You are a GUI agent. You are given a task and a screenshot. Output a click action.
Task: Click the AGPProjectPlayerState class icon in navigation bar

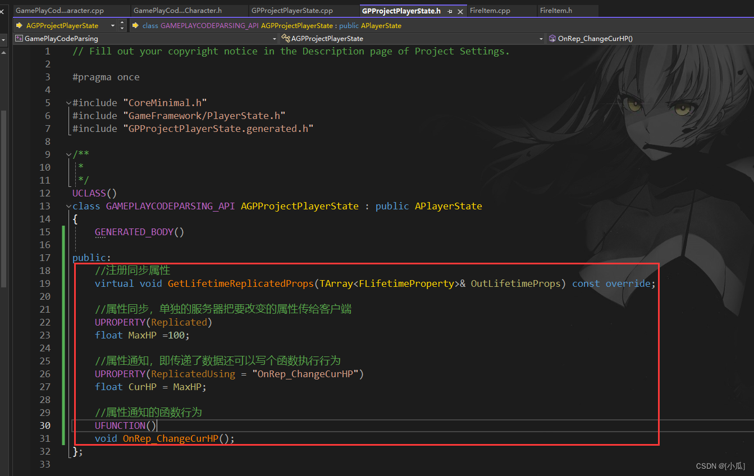(286, 39)
